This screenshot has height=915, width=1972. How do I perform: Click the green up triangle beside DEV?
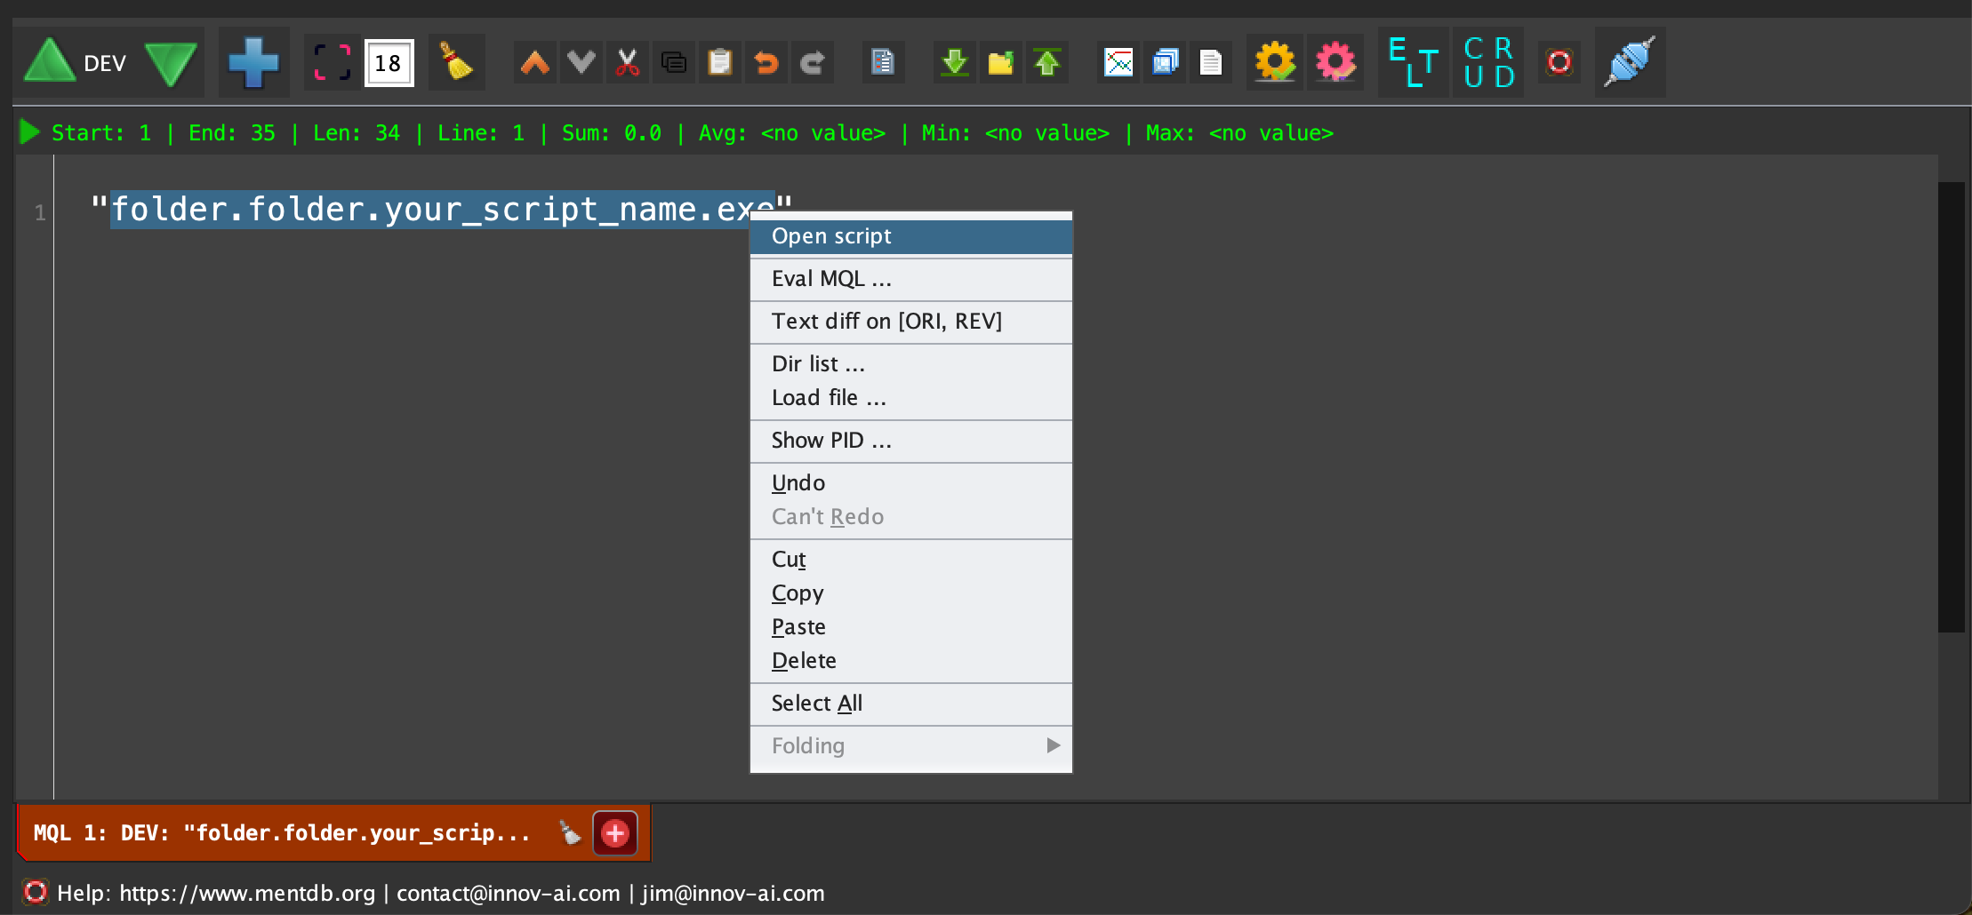pos(49,62)
